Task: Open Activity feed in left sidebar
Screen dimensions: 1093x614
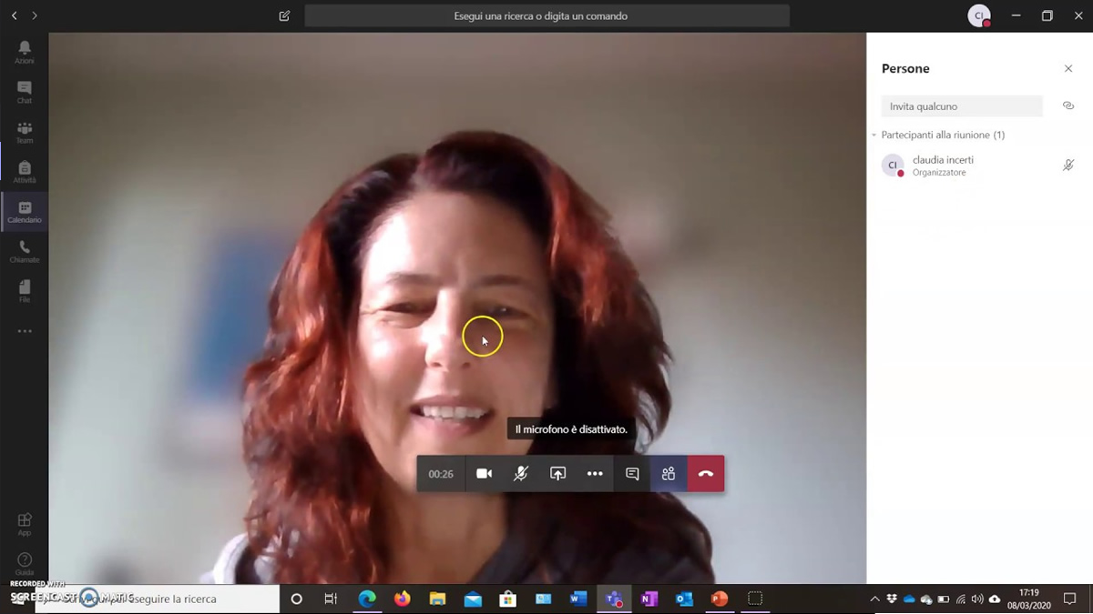Action: point(25,52)
